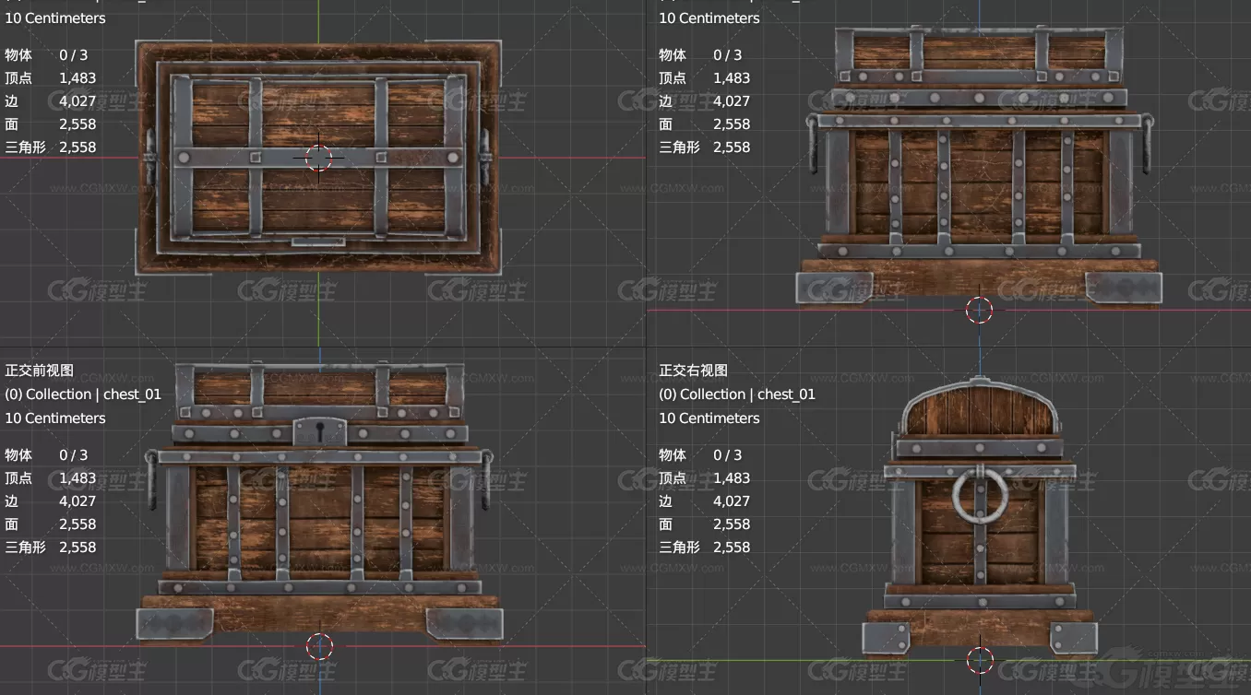Click '10 Centimeters' under 正交右视图
The height and width of the screenshot is (695, 1251).
click(709, 418)
